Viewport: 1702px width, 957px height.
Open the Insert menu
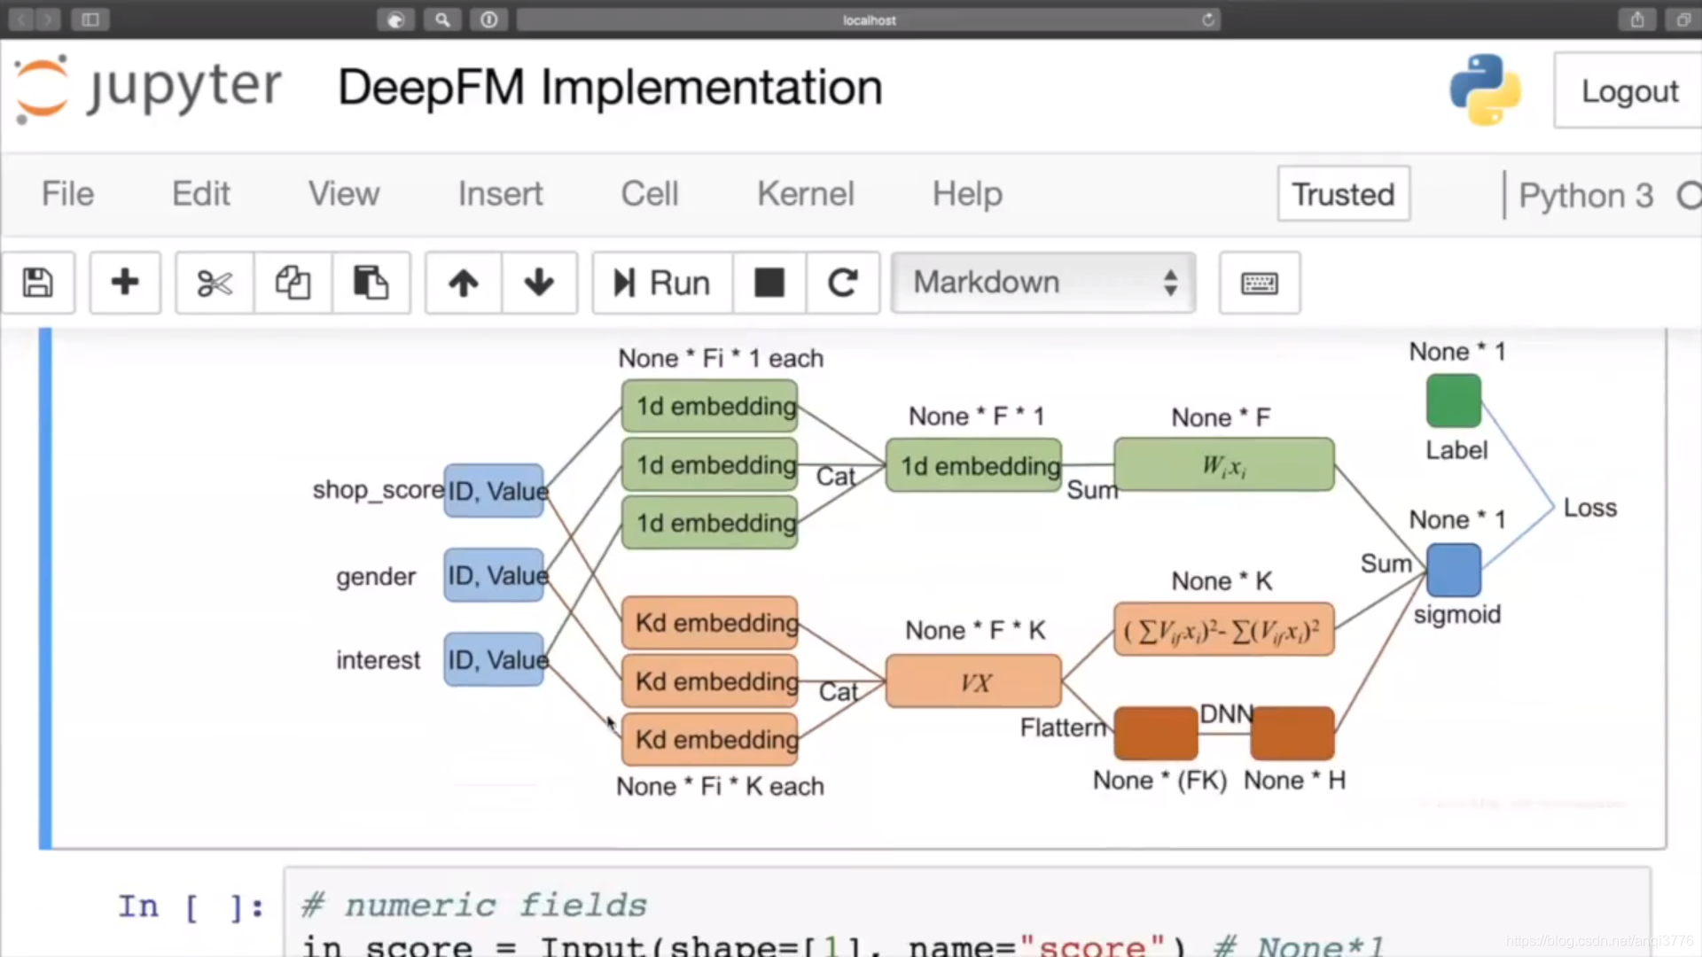click(x=500, y=194)
